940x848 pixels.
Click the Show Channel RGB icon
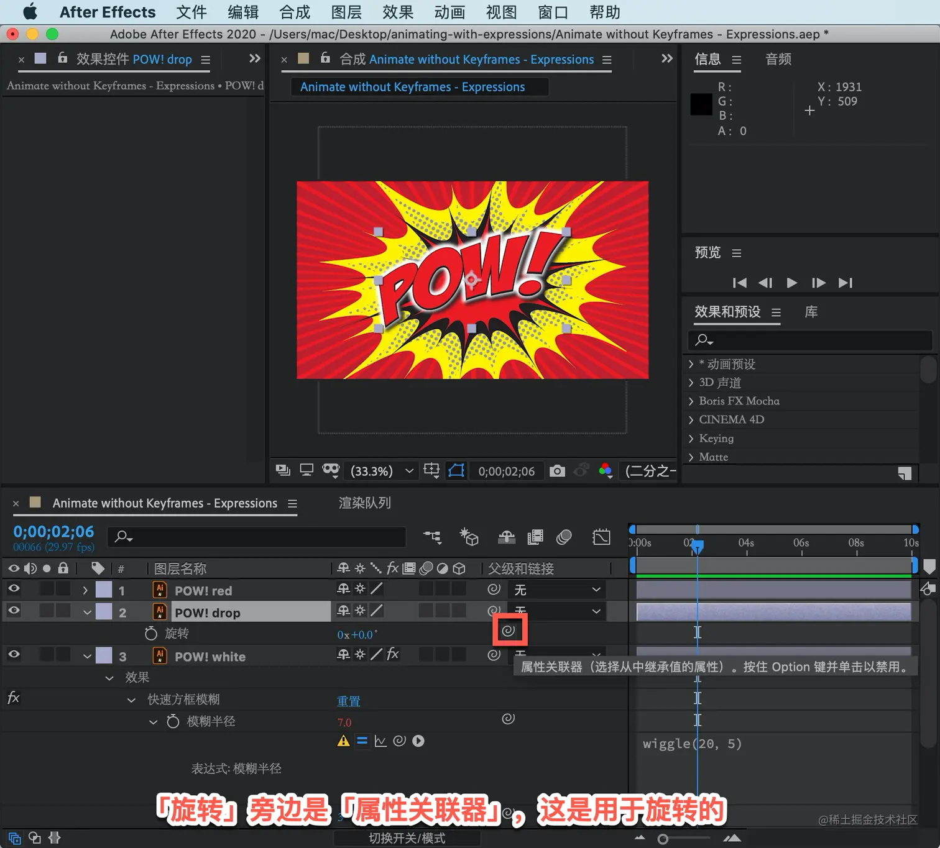pyautogui.click(x=606, y=471)
